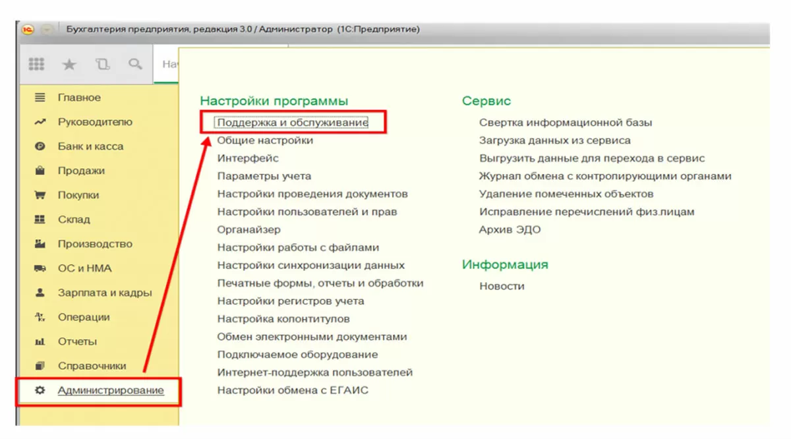The width and height of the screenshot is (791, 439).
Task: Open the Покупки section
Action: 78,195
